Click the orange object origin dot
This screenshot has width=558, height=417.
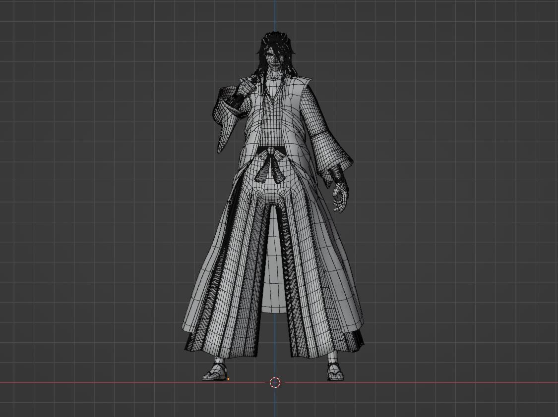point(228,379)
